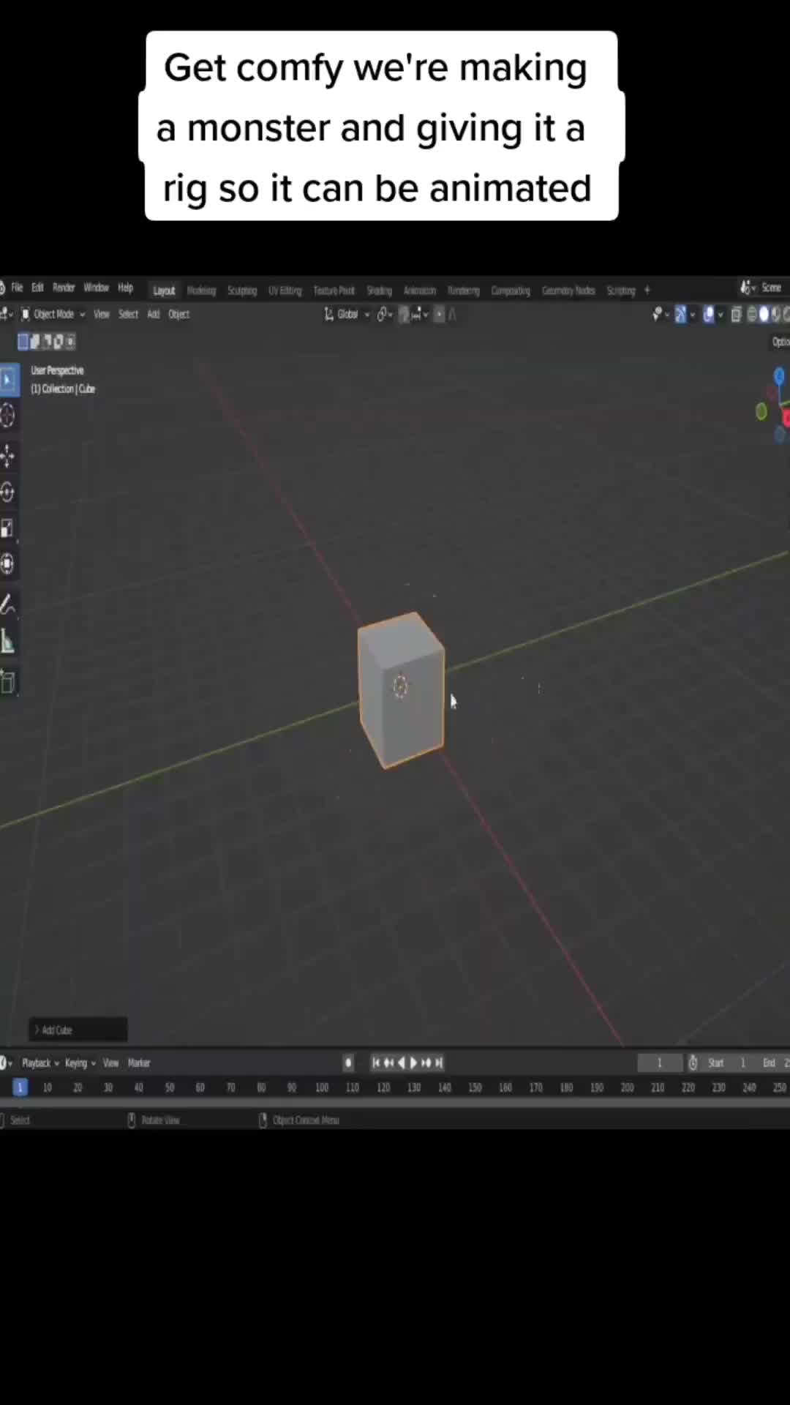Jump to the previous keyframe
Image resolution: width=790 pixels, height=1405 pixels.
coord(388,1063)
